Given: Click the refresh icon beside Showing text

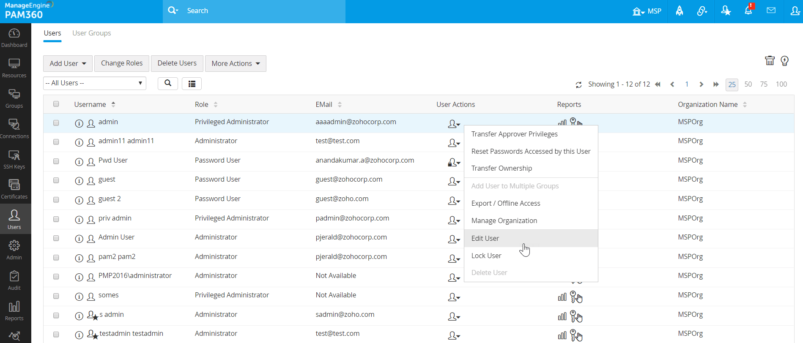Looking at the screenshot, I should 578,85.
